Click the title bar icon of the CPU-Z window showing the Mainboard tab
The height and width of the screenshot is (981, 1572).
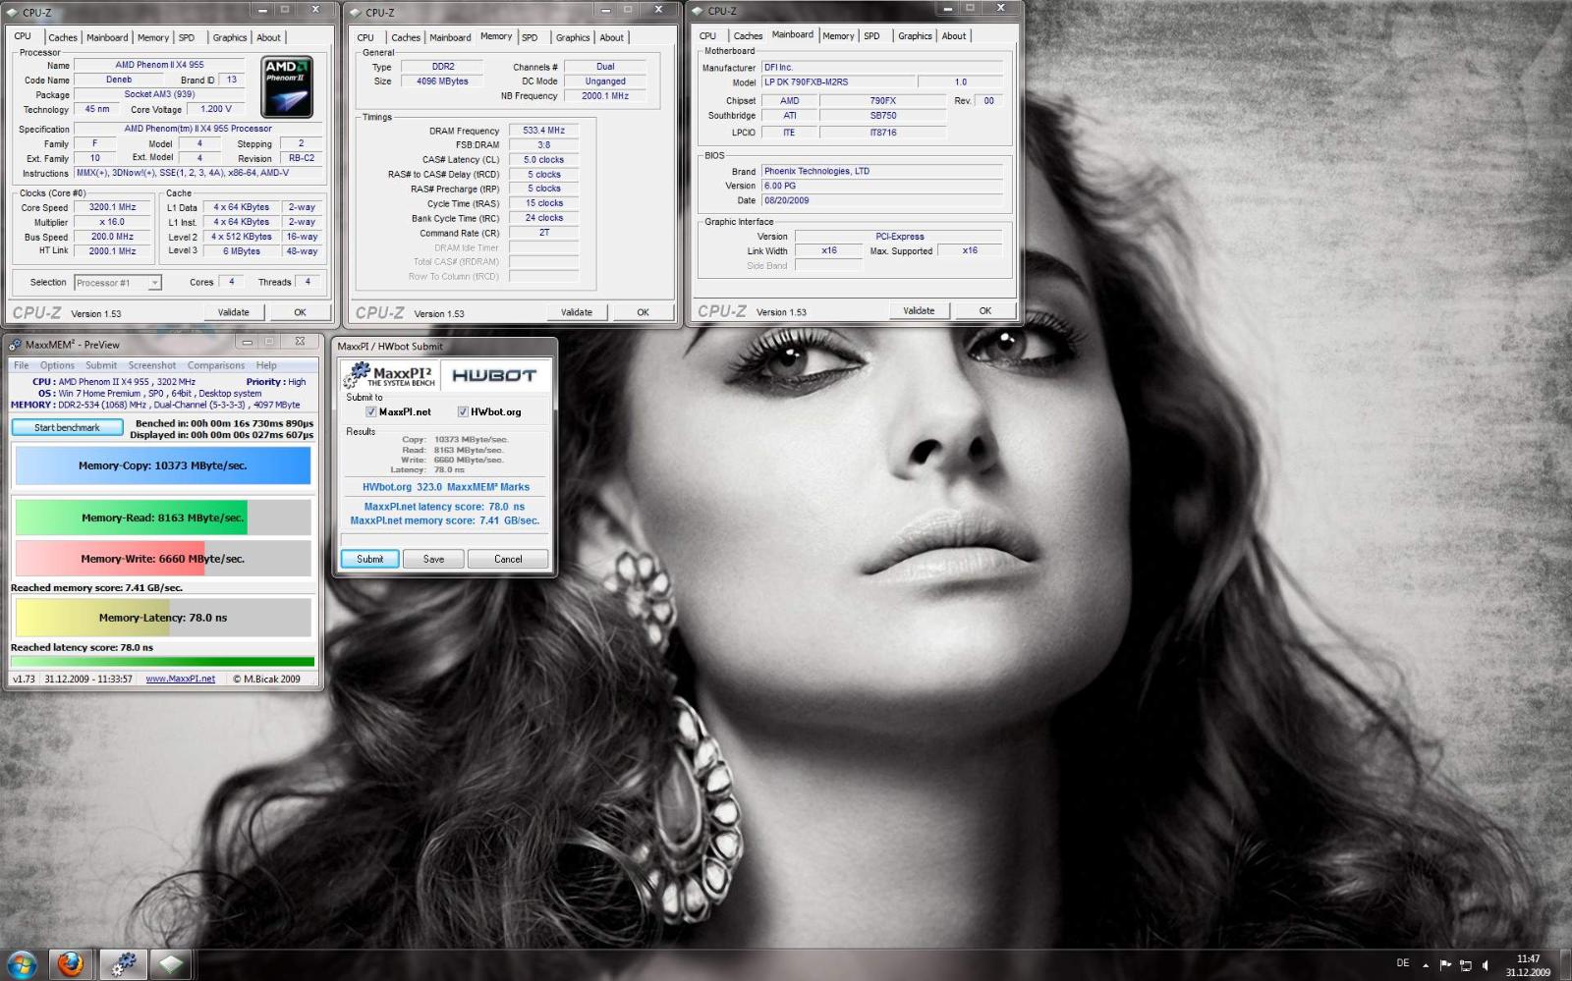[x=698, y=11]
